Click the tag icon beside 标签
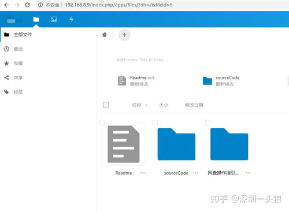The width and height of the screenshot is (289, 211). coord(6,92)
